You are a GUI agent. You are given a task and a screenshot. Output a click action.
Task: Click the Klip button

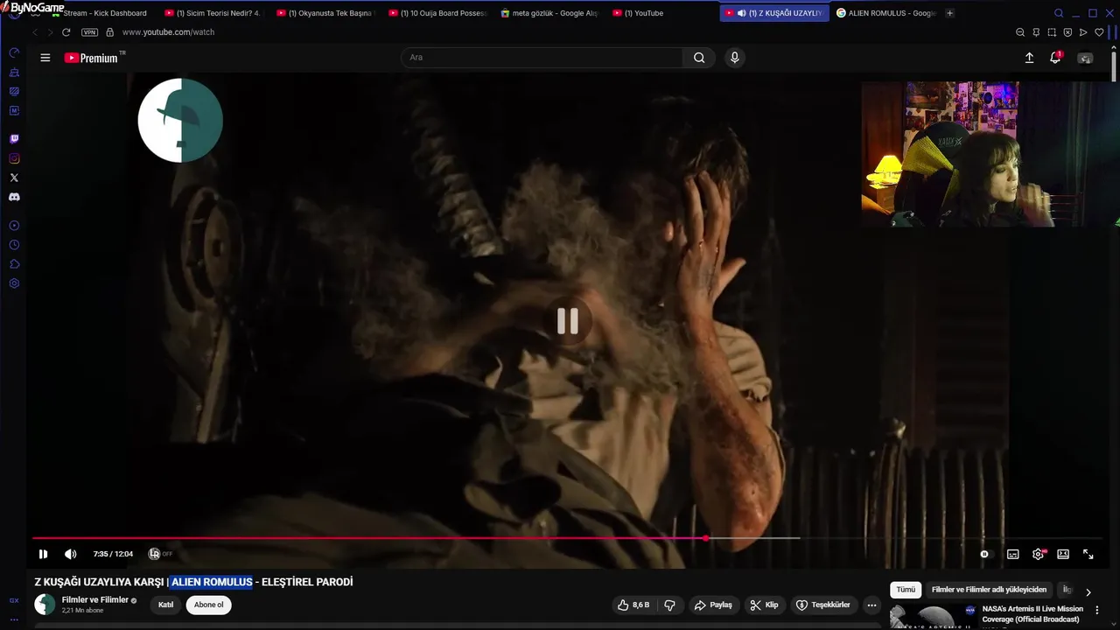pyautogui.click(x=764, y=605)
